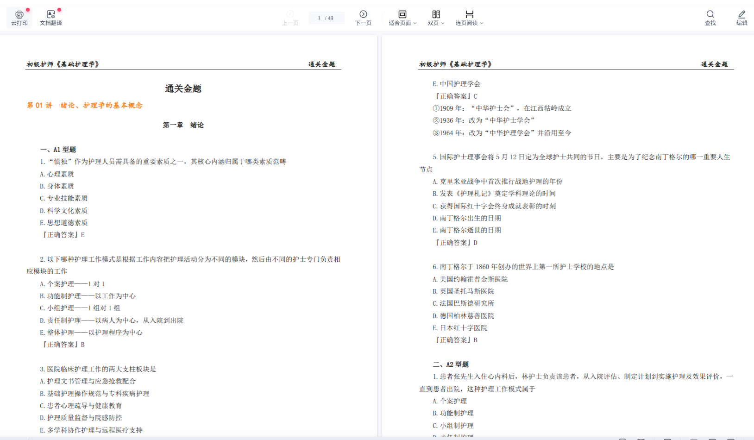Viewport: 754px width, 440px height.
Task: Click the 二、A2 型题 section heading
Action: pyautogui.click(x=451, y=365)
